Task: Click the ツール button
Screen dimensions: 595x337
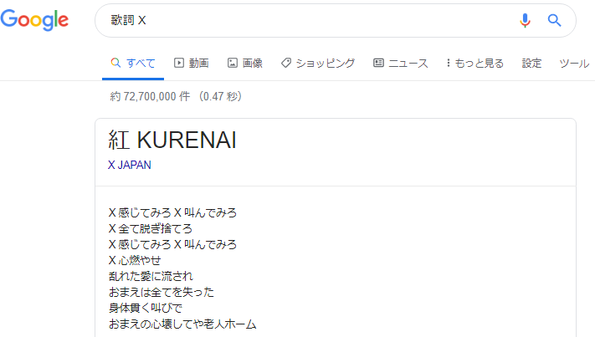Action: pos(574,63)
